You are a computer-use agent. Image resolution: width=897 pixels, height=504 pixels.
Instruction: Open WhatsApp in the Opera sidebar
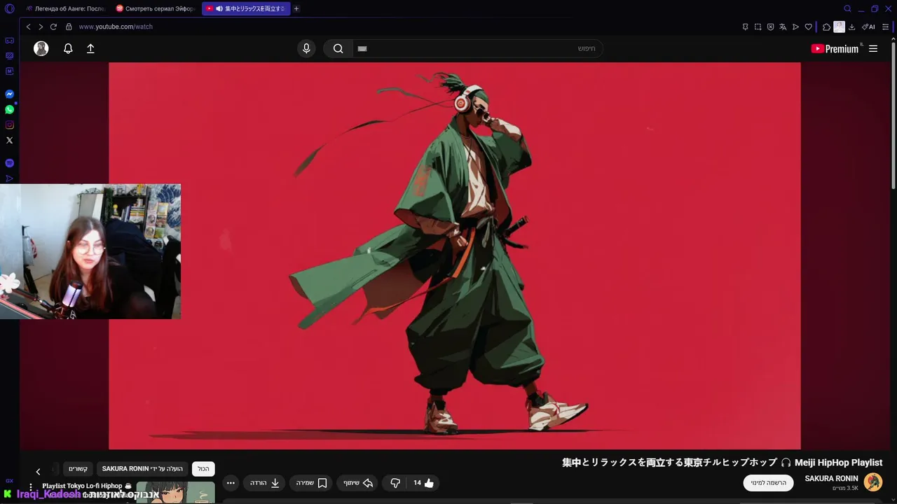click(x=9, y=109)
